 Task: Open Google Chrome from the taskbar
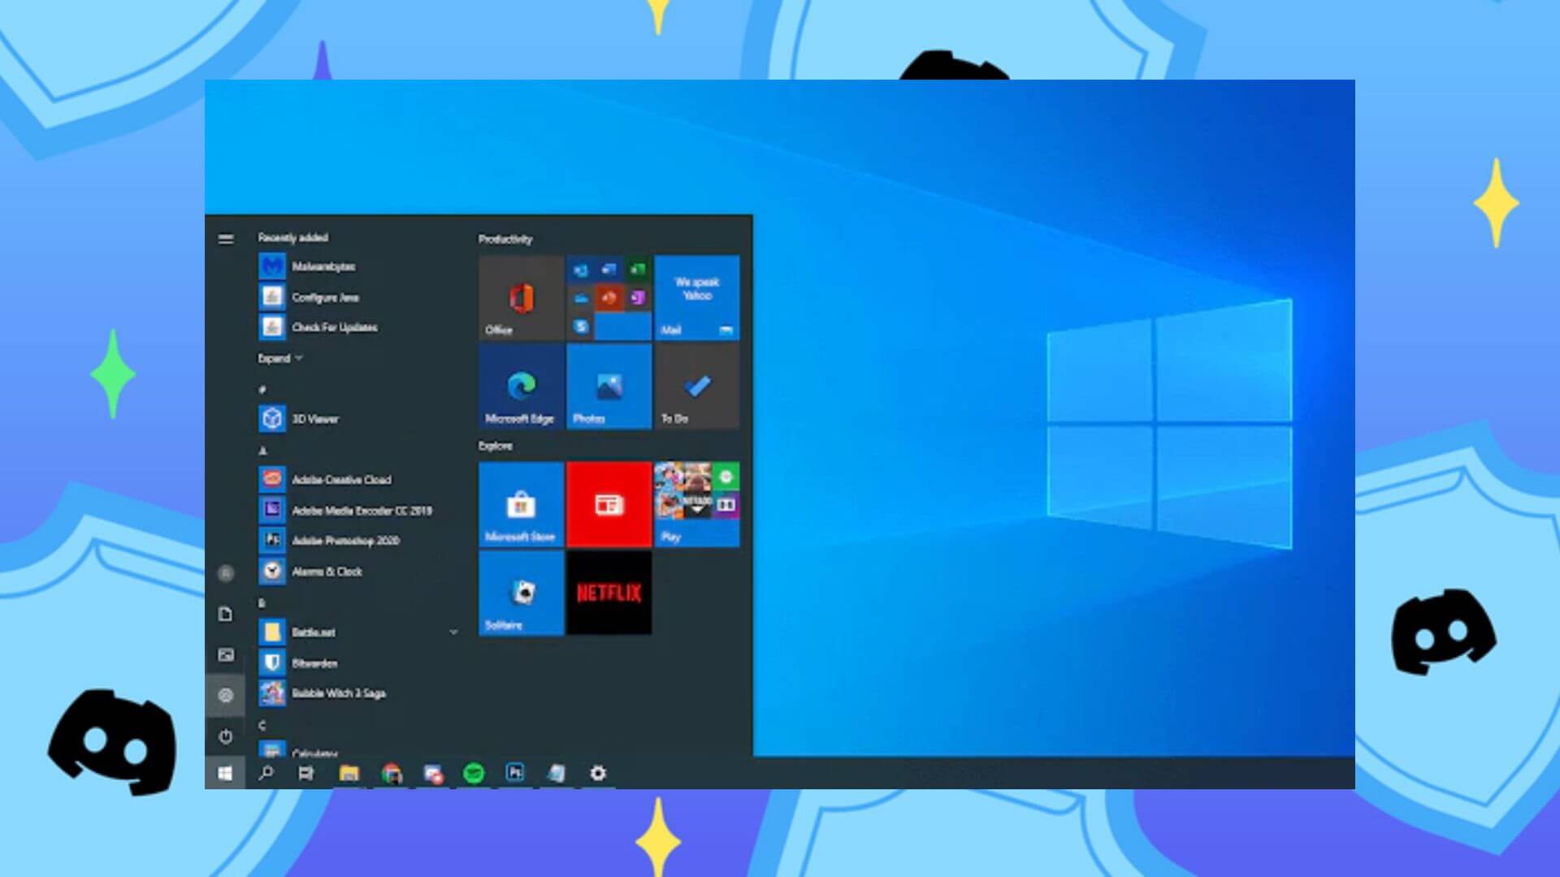click(x=392, y=773)
